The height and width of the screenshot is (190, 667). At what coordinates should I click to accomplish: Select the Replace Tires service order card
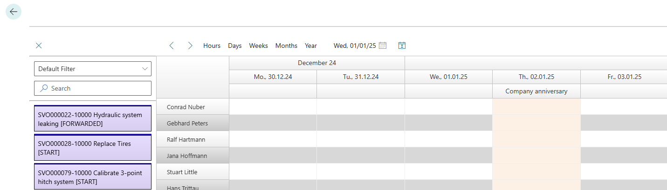[x=93, y=148]
